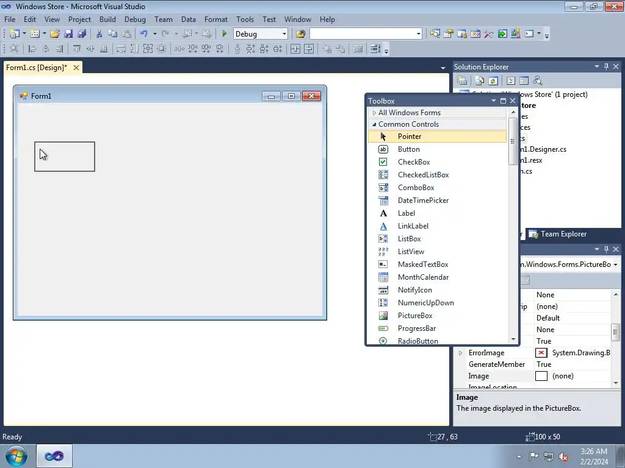Viewport: 625px width, 468px height.
Task: Click the Image property color box
Action: (541, 376)
